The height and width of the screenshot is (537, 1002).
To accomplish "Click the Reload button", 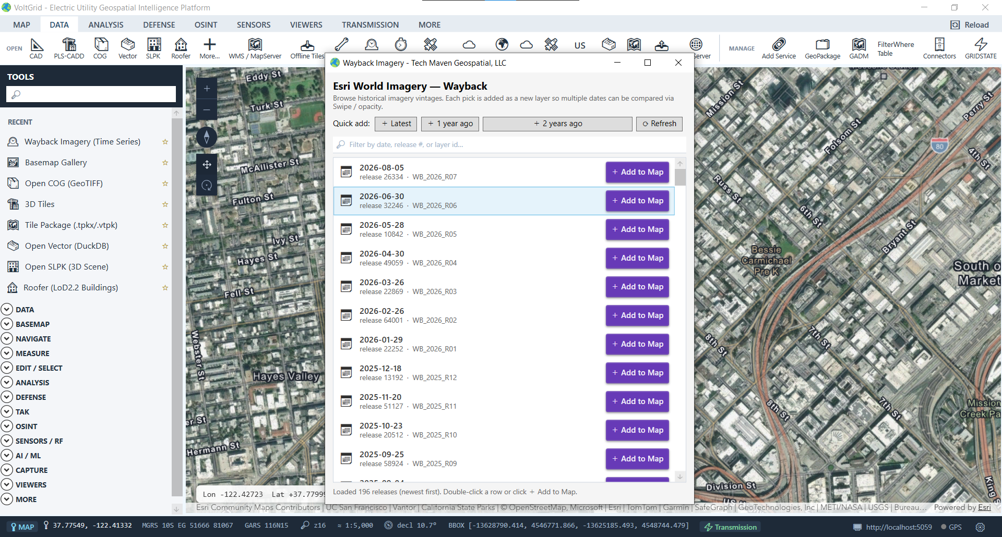I will coord(970,25).
